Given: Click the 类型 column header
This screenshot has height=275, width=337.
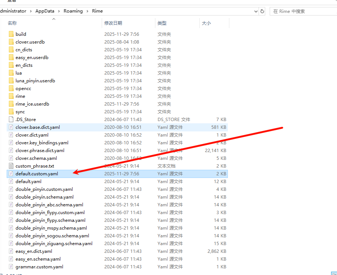Looking at the screenshot, I should (162, 23).
